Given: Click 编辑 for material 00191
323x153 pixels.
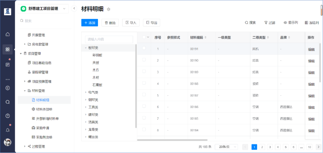Looking at the screenshot, I should 311,49.
